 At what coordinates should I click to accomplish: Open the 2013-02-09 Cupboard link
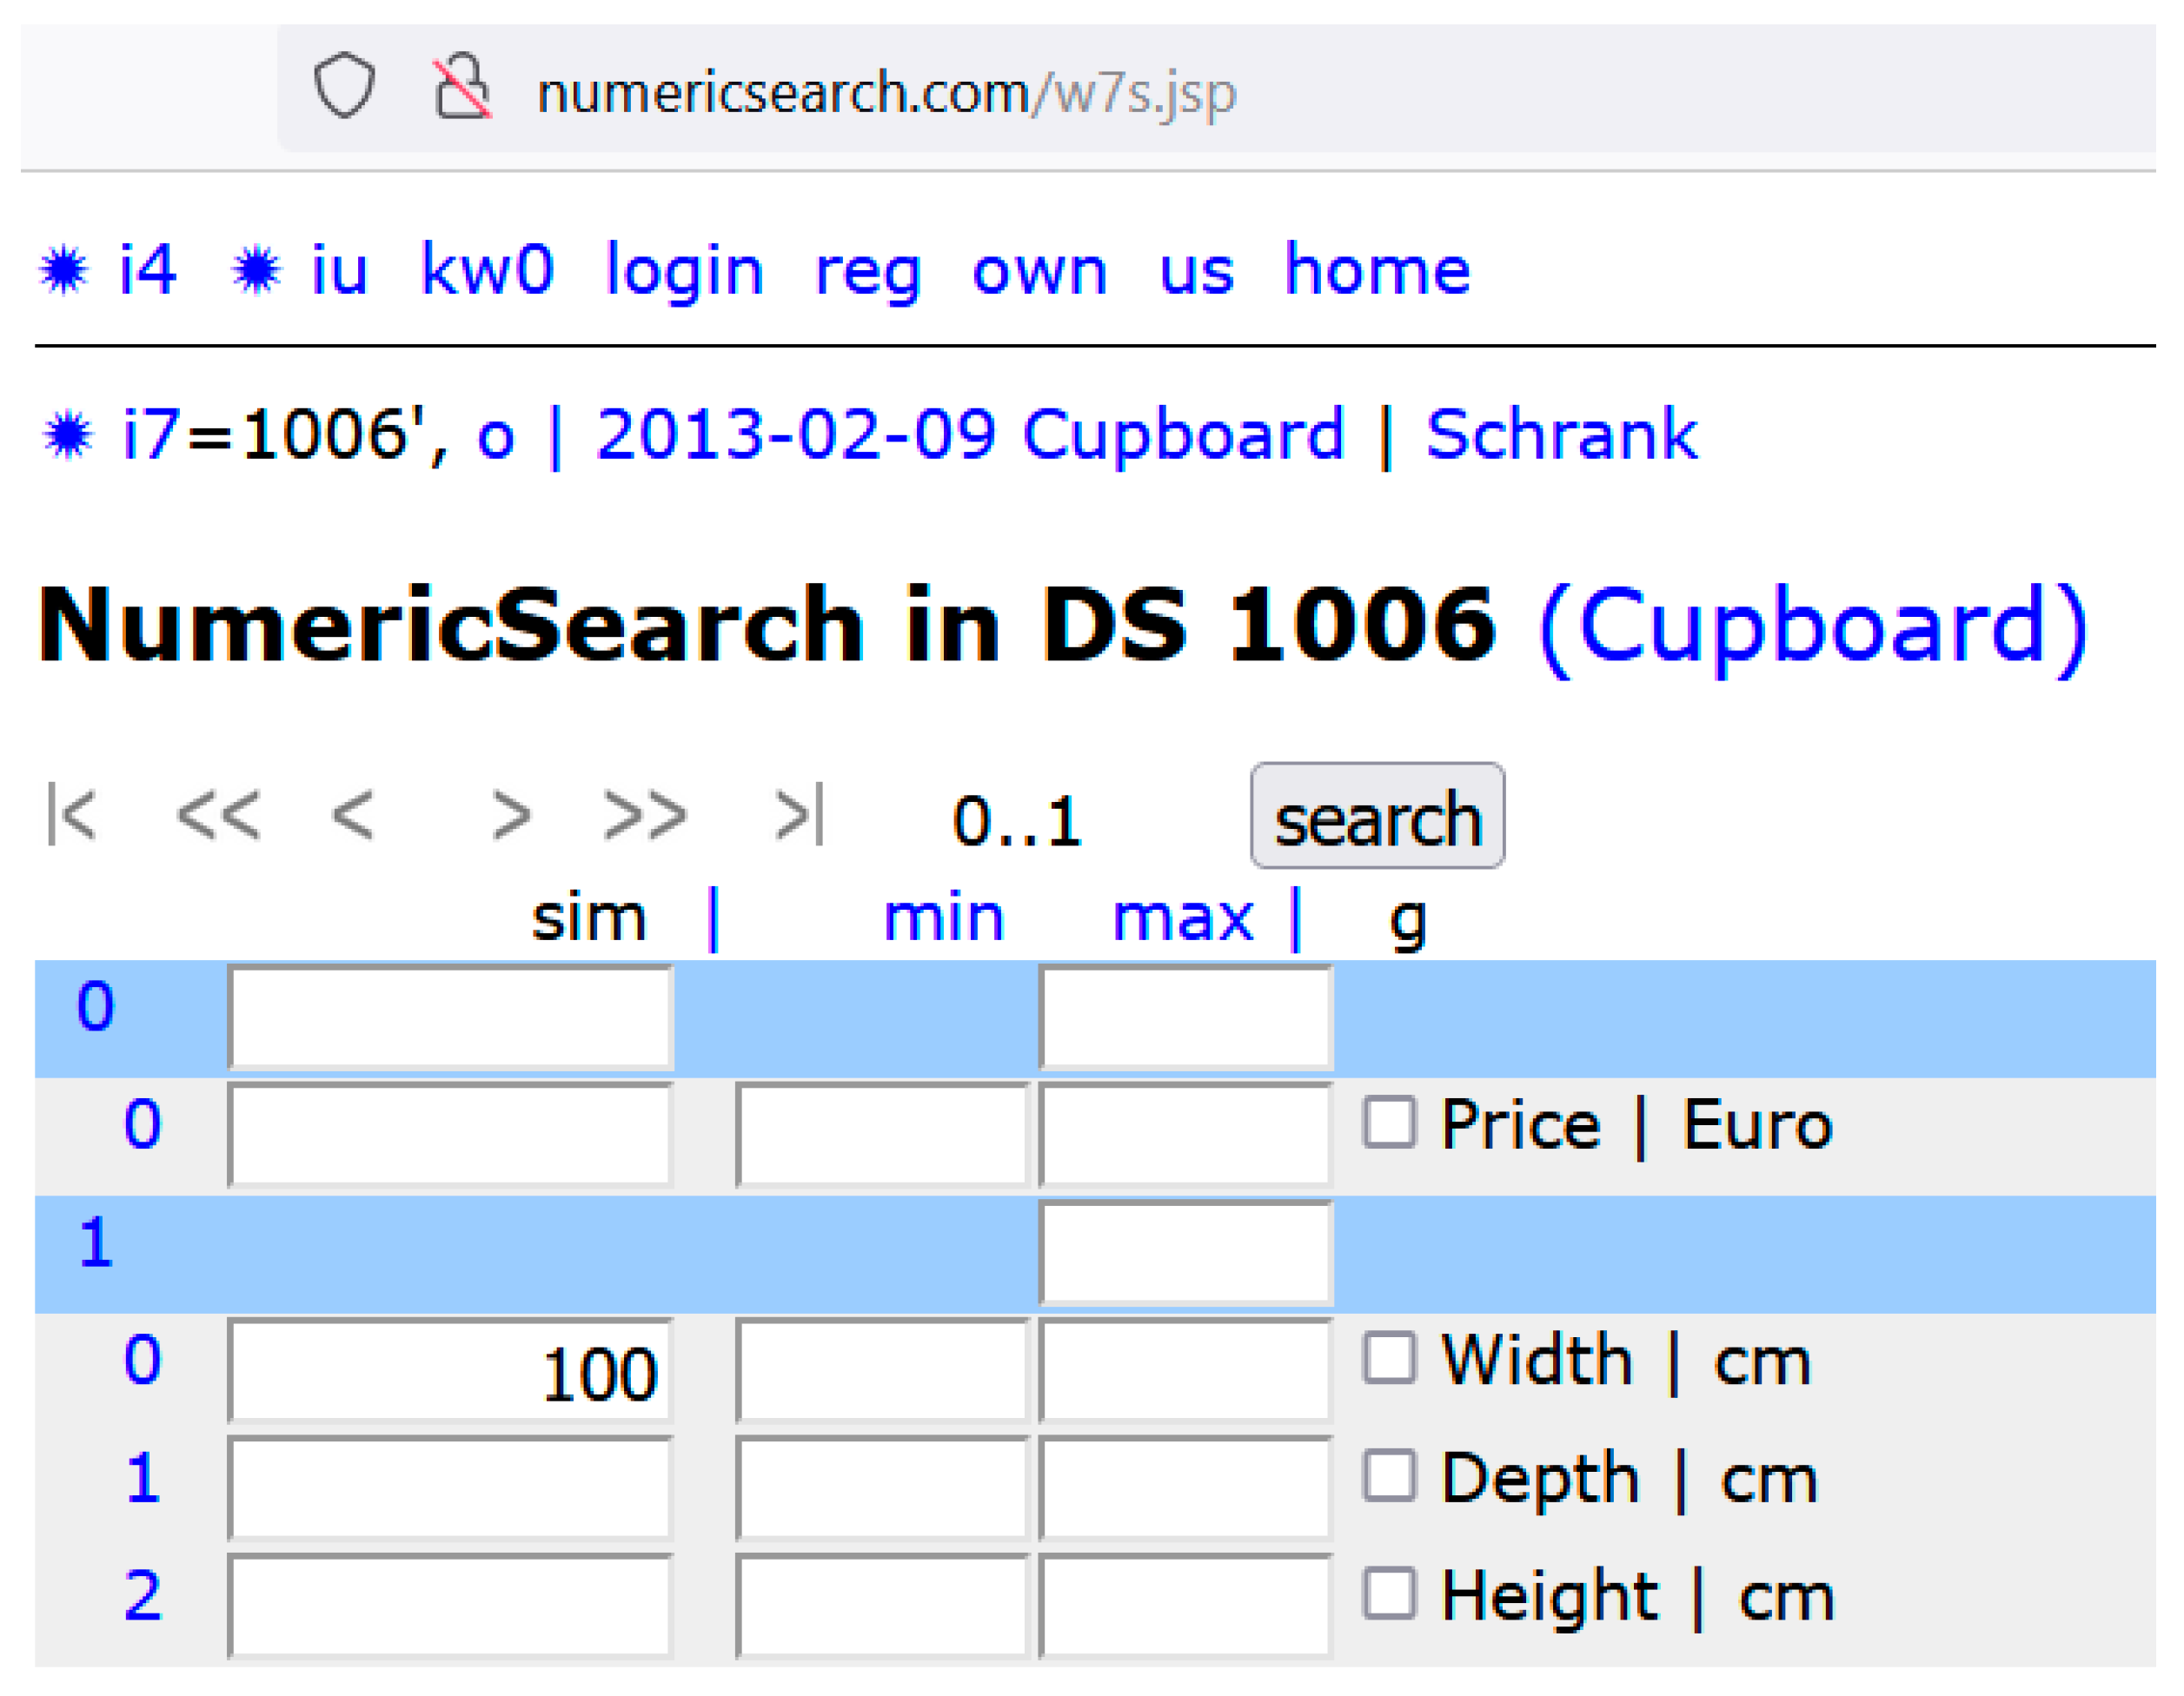click(969, 435)
